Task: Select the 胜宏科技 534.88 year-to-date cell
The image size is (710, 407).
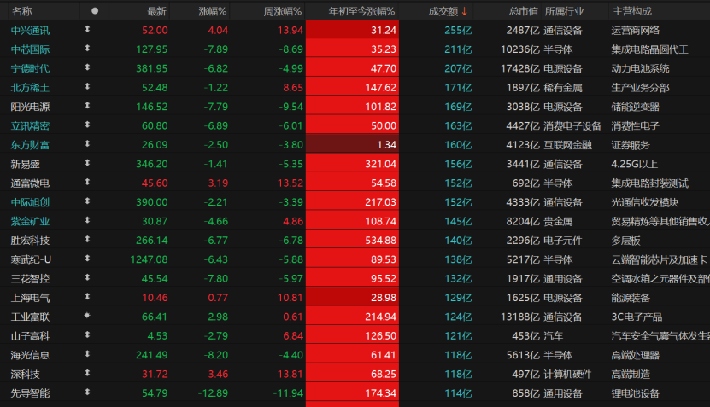Action: point(351,241)
